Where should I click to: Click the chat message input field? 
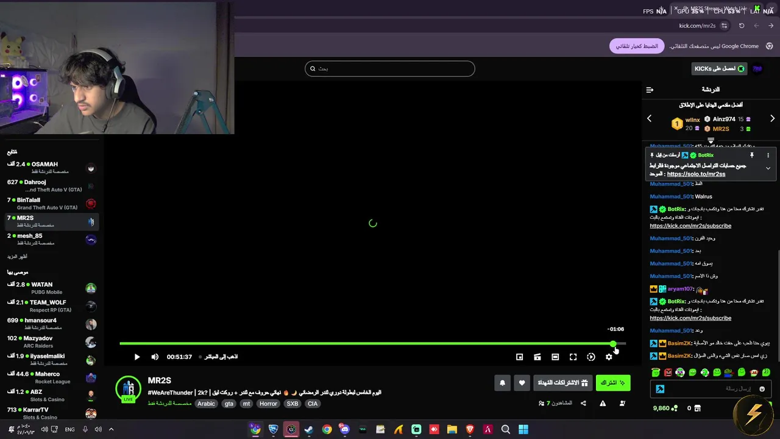click(711, 389)
